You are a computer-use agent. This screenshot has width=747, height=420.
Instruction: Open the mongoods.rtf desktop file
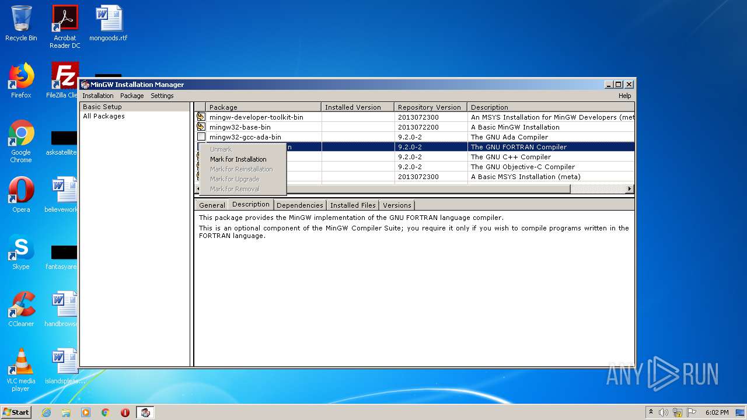(x=109, y=23)
